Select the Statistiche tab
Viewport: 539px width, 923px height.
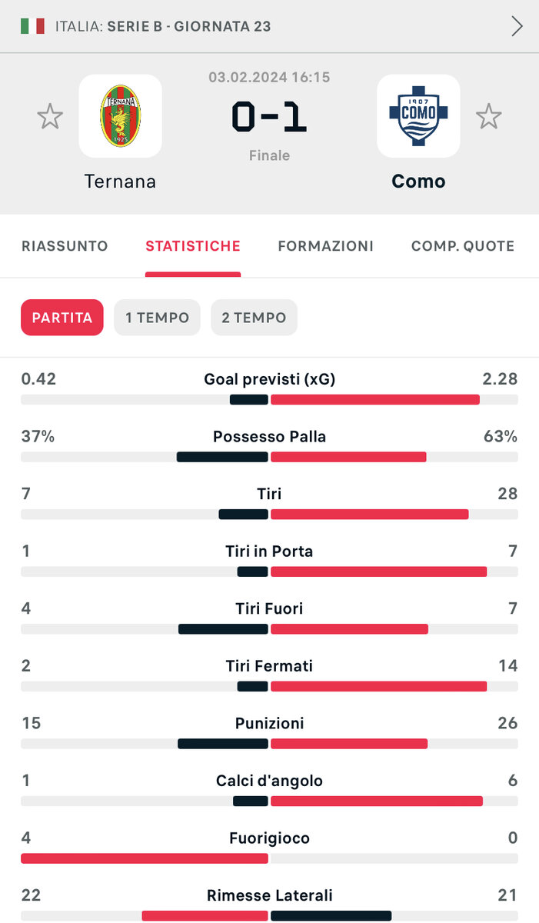(x=193, y=246)
